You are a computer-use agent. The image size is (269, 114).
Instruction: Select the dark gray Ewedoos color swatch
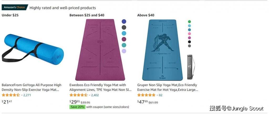click(x=124, y=27)
